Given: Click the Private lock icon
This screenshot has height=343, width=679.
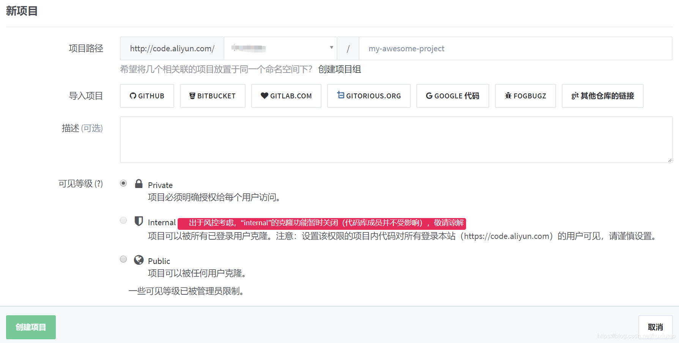Looking at the screenshot, I should point(139,184).
